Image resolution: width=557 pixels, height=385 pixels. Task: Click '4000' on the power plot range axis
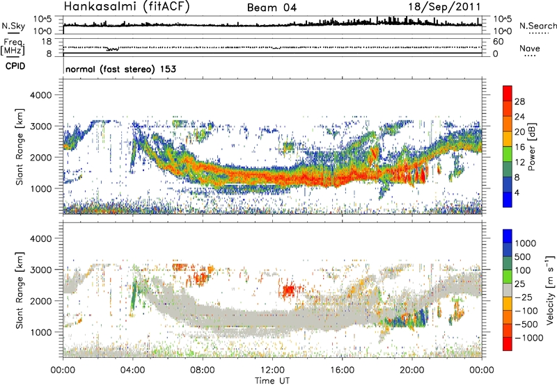coord(40,95)
